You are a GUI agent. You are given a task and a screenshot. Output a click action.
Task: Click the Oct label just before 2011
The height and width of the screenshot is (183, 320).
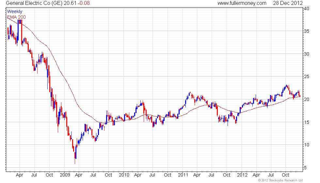[168, 175]
